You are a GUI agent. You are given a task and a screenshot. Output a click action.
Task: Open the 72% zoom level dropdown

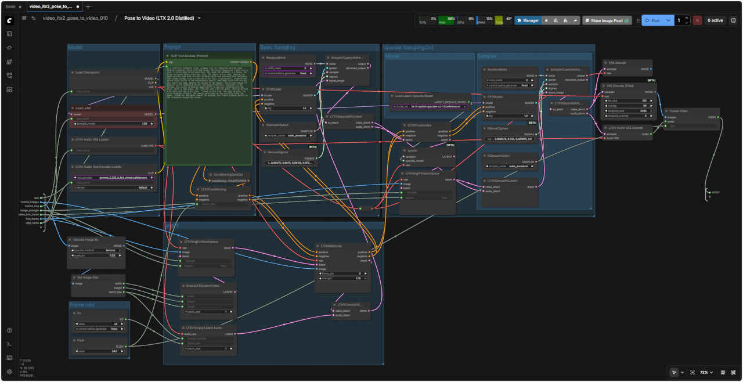pos(706,372)
